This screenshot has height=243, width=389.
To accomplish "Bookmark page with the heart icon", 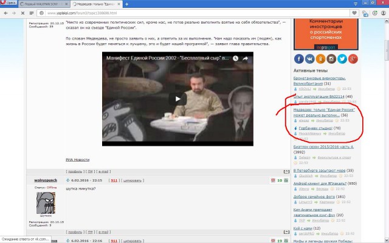I will click(x=354, y=13).
